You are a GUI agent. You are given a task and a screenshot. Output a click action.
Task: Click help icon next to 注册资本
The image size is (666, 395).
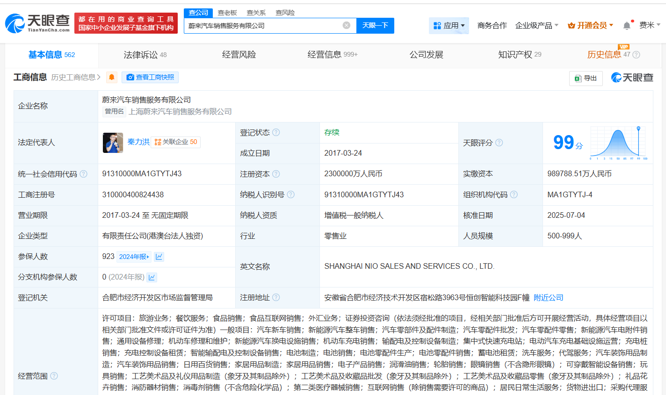(x=276, y=174)
